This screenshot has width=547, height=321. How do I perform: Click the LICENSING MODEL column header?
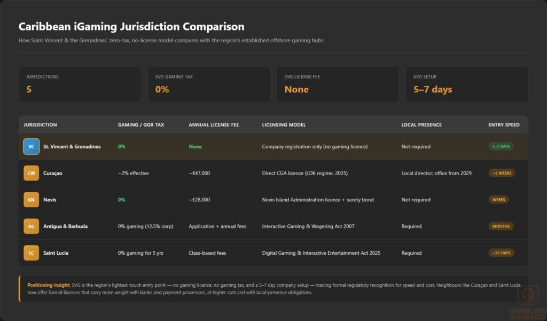click(284, 124)
